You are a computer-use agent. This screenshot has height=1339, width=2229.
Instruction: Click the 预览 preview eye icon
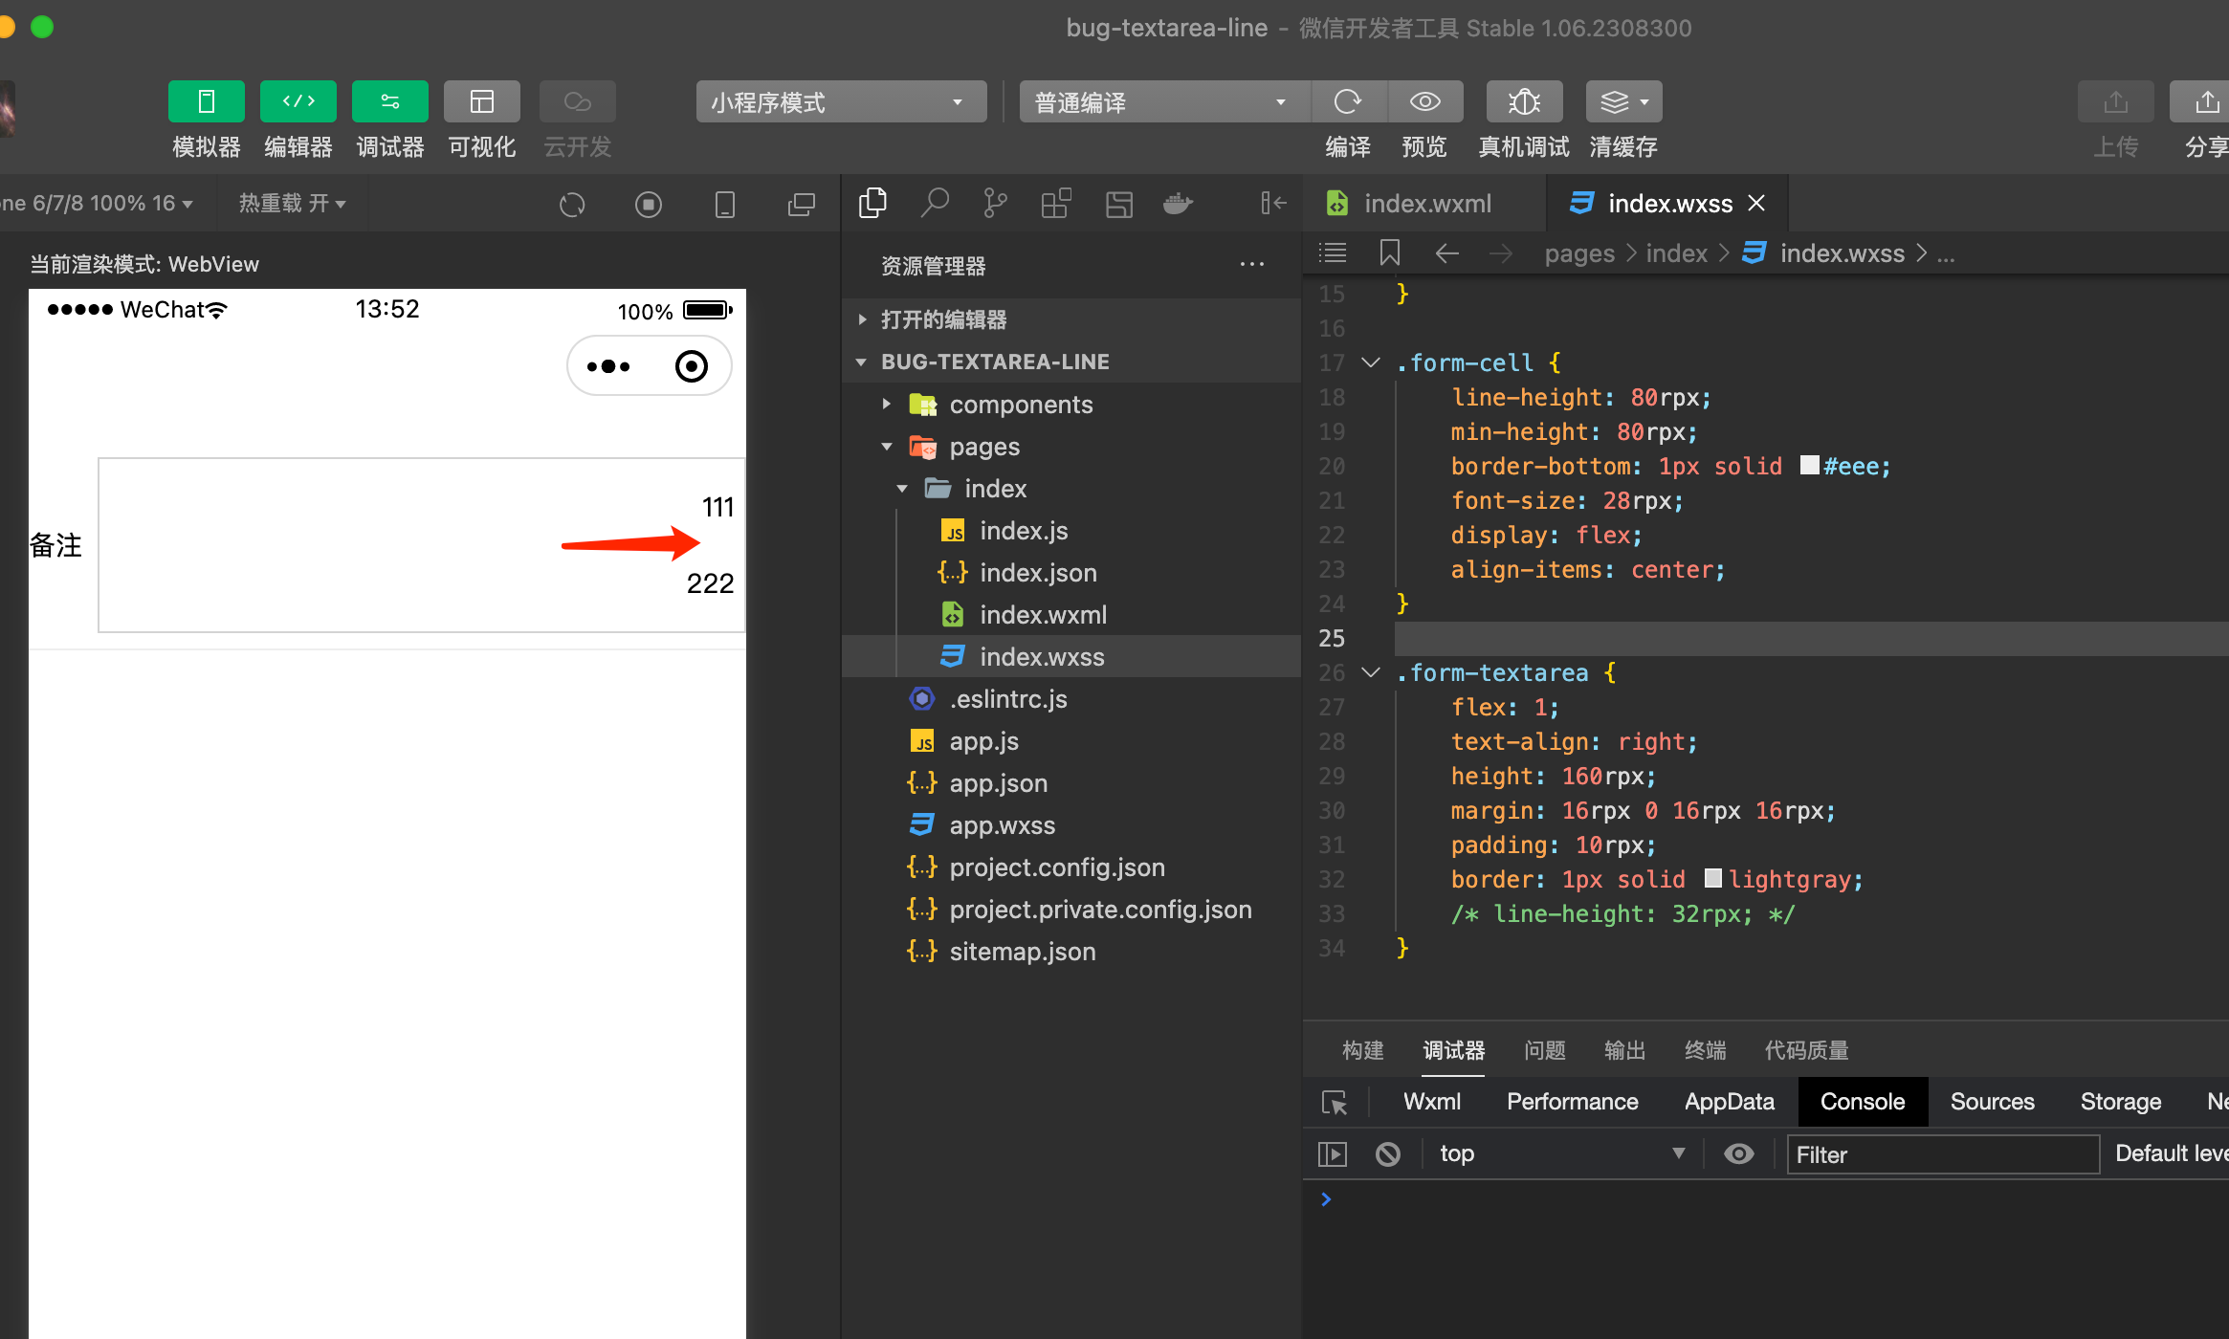point(1424,101)
